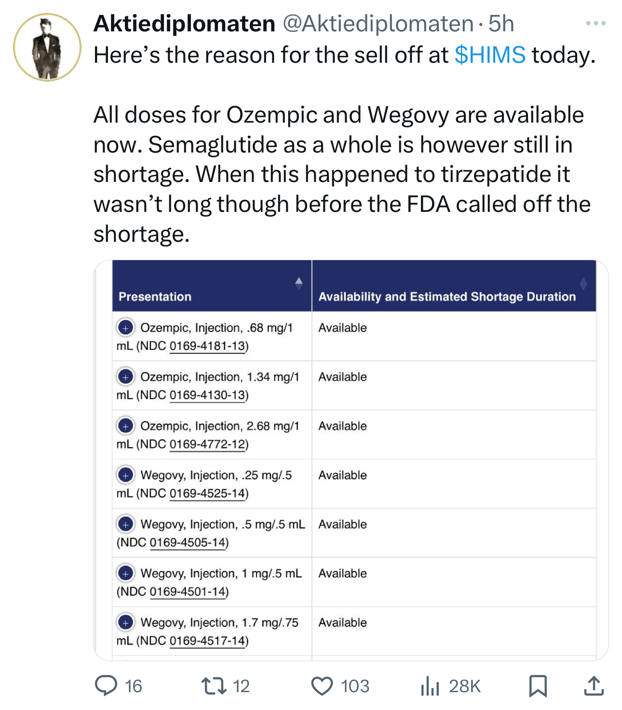This screenshot has height=710, width=622.
Task: Open the three-dot more options menu
Action: click(595, 23)
